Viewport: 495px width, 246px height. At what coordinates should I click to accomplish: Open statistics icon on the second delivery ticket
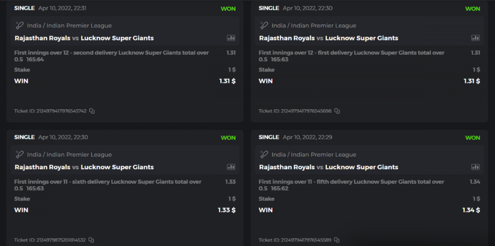coord(231,38)
